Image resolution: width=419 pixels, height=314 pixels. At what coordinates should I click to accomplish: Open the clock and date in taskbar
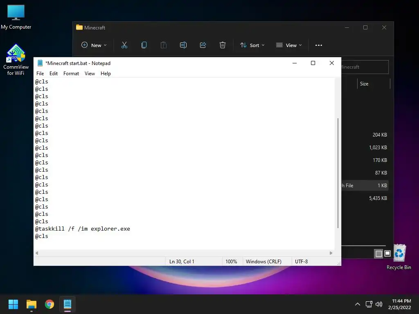tap(400, 304)
